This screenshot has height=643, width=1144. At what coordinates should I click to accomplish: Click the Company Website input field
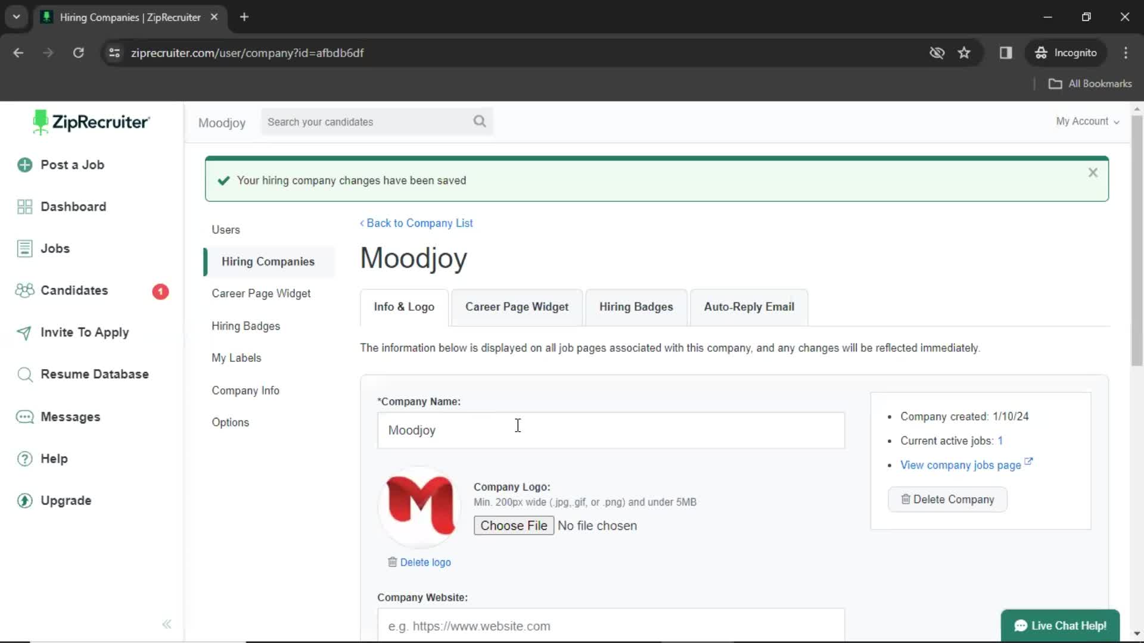click(611, 625)
